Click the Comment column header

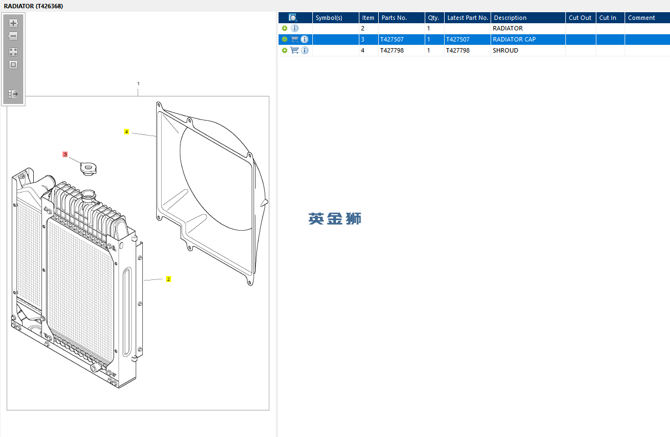(x=647, y=18)
